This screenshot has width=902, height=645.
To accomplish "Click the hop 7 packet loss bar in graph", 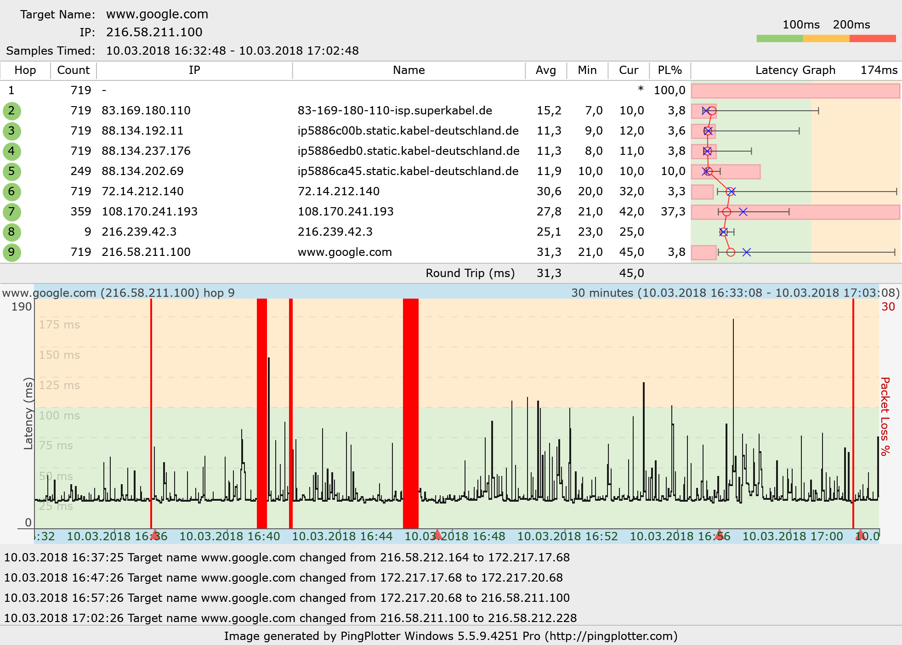I will tap(795, 212).
